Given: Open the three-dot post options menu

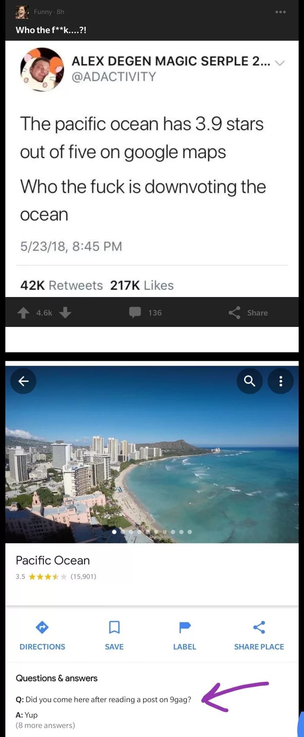Looking at the screenshot, I should [x=281, y=12].
